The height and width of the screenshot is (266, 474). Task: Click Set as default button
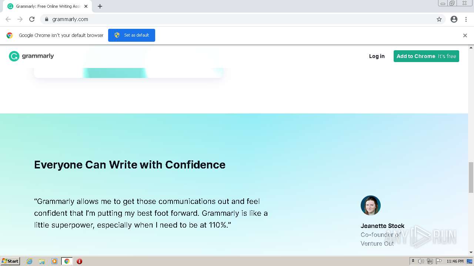[131, 35]
